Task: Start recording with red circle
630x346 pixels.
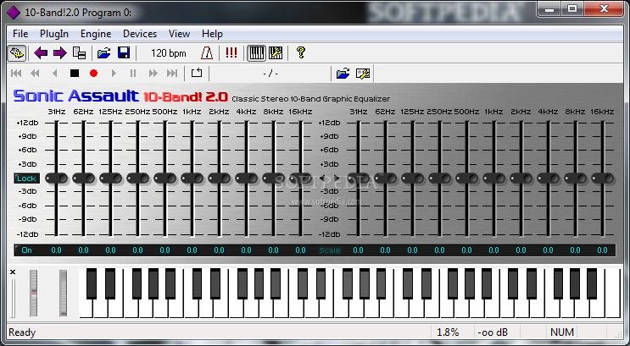Action: (93, 74)
